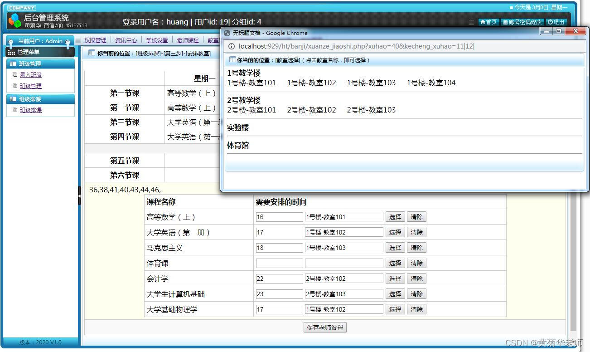Image resolution: width=590 pixels, height=352 pixels.
Task: Click the notebook icon on 账号密码修改 button
Action: coord(505,21)
